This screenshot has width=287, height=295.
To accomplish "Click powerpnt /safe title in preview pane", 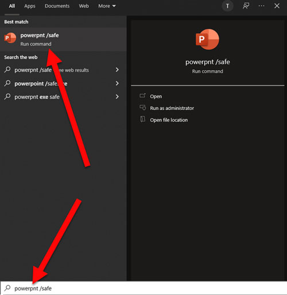I will tap(208, 62).
